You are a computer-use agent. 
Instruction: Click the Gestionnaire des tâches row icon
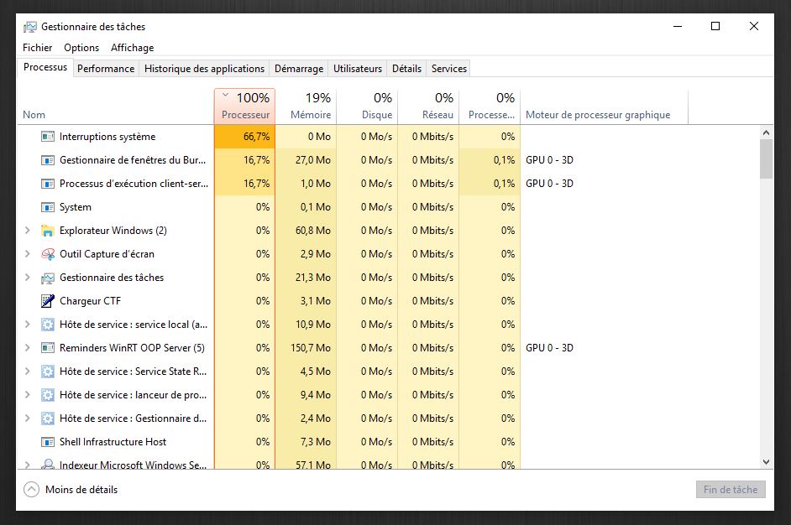pyautogui.click(x=47, y=278)
